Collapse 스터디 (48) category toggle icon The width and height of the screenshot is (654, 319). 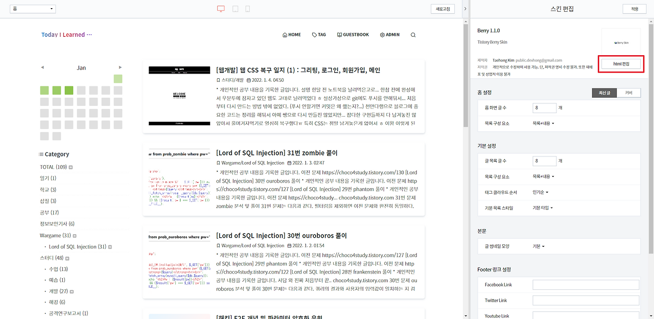(x=67, y=258)
